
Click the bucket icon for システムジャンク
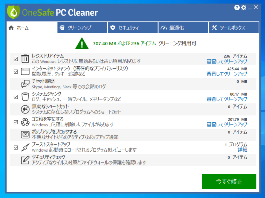pyautogui.click(x=25, y=97)
